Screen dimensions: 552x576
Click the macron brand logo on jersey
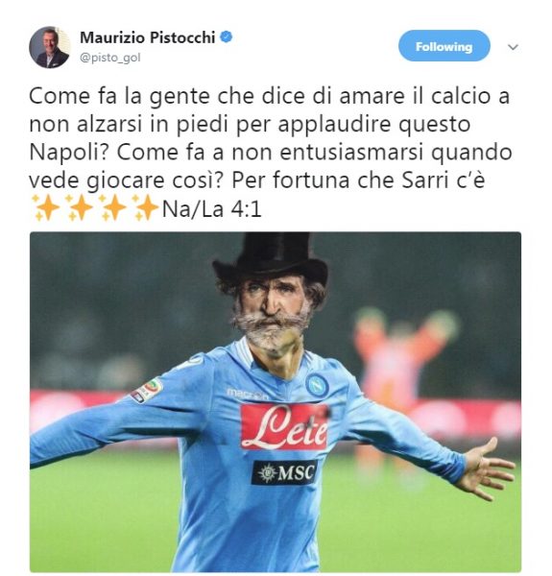(247, 394)
